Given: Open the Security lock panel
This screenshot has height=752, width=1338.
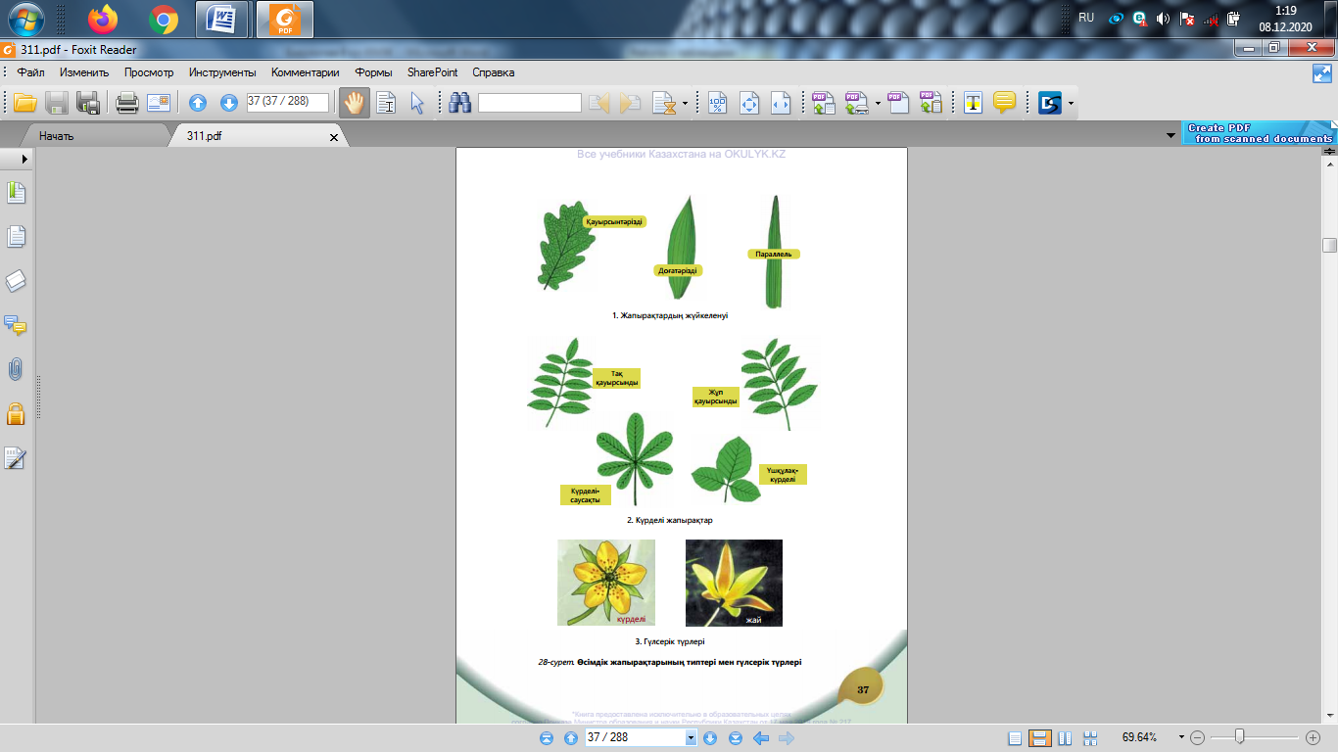Looking at the screenshot, I should [16, 413].
